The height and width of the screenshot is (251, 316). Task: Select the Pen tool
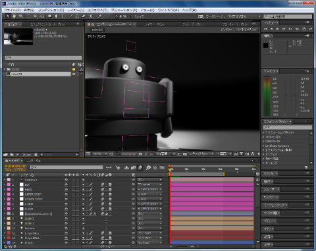click(x=57, y=16)
